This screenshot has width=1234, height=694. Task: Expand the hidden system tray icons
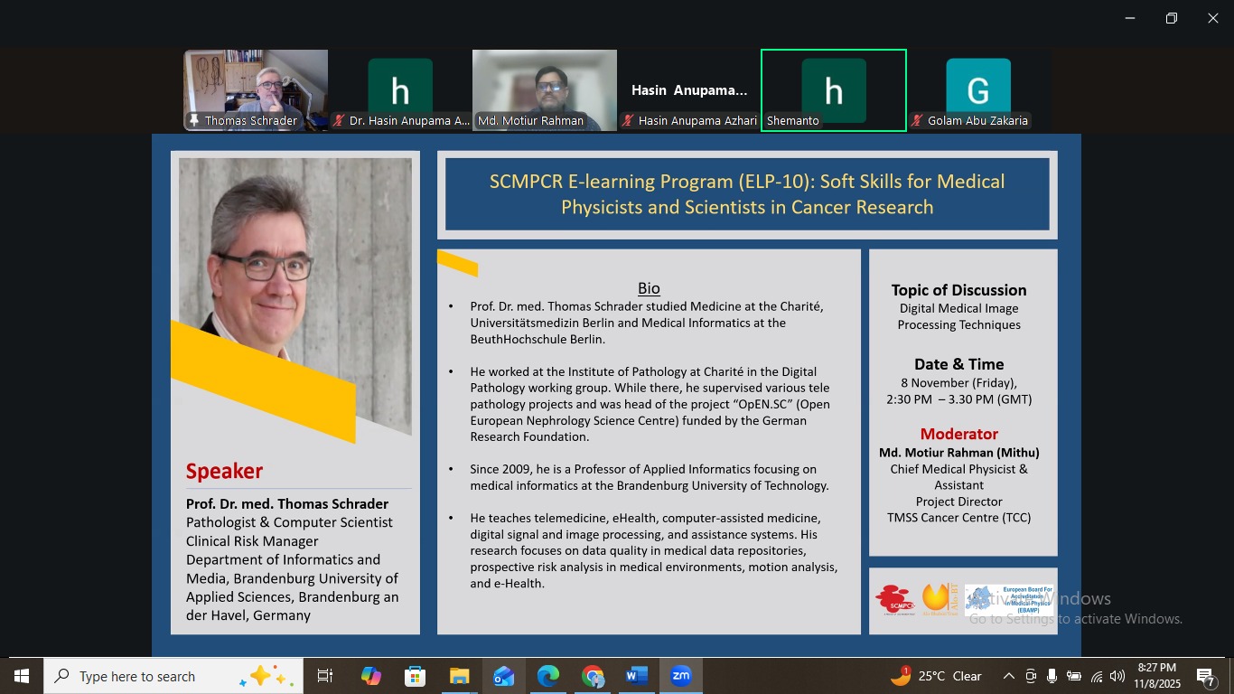pos(1008,676)
